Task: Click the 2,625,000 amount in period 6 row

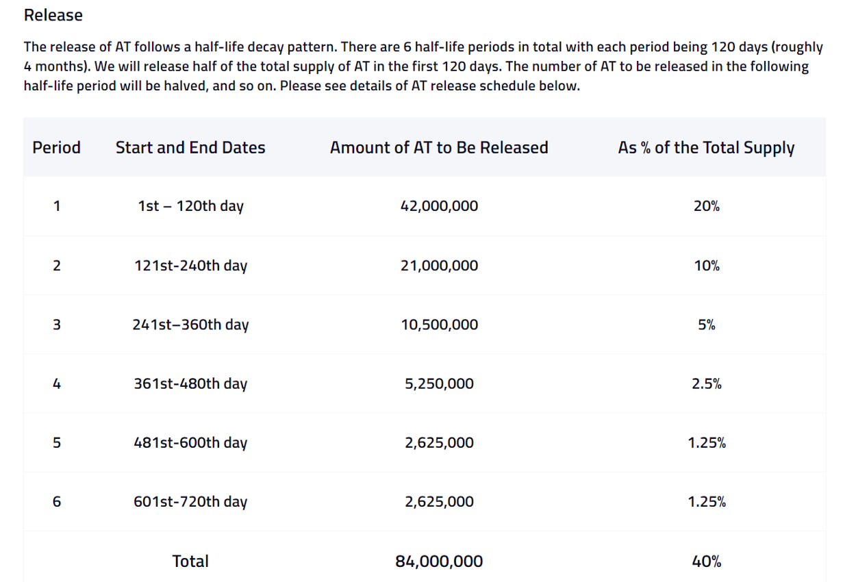Action: coord(439,502)
